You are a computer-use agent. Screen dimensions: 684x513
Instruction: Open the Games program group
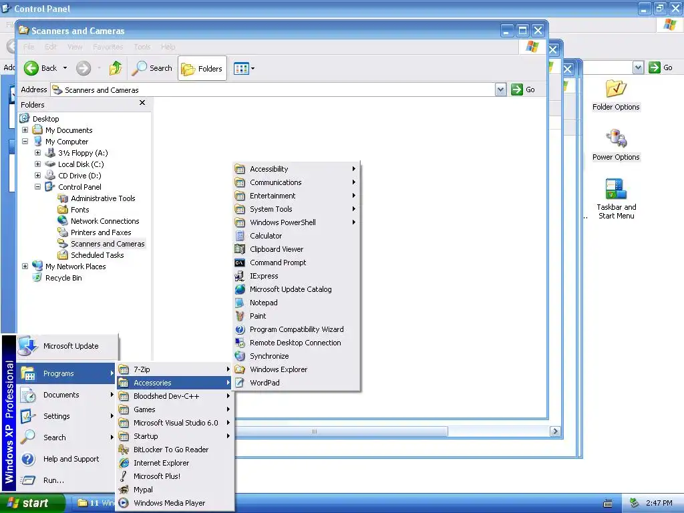(x=174, y=409)
